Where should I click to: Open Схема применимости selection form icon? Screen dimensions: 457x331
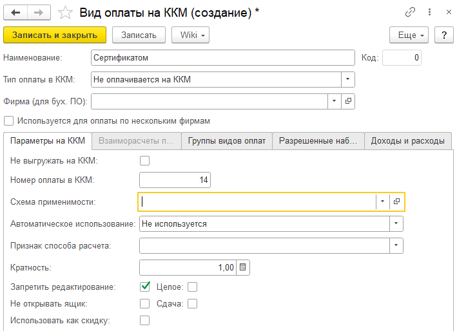pyautogui.click(x=397, y=202)
